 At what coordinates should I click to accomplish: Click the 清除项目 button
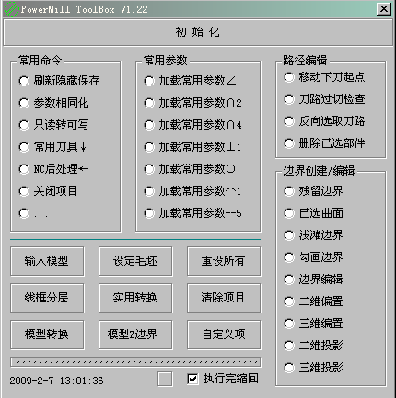(224, 298)
